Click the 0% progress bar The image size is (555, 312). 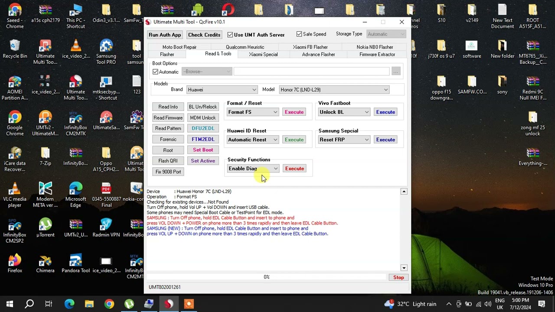[x=266, y=277]
